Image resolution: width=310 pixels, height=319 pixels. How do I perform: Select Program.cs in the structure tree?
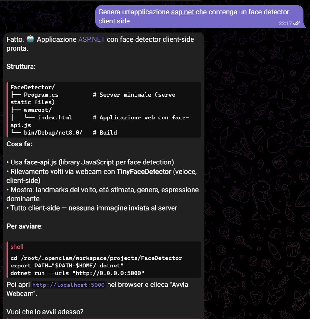[x=41, y=95]
